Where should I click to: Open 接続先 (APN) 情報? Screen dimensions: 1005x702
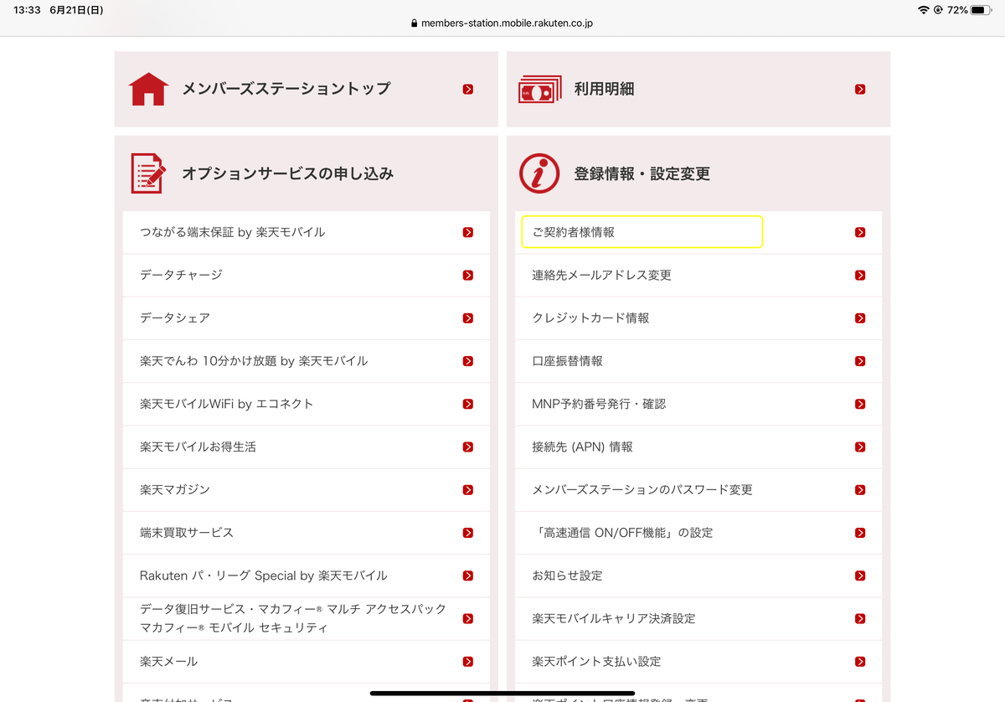pos(698,447)
